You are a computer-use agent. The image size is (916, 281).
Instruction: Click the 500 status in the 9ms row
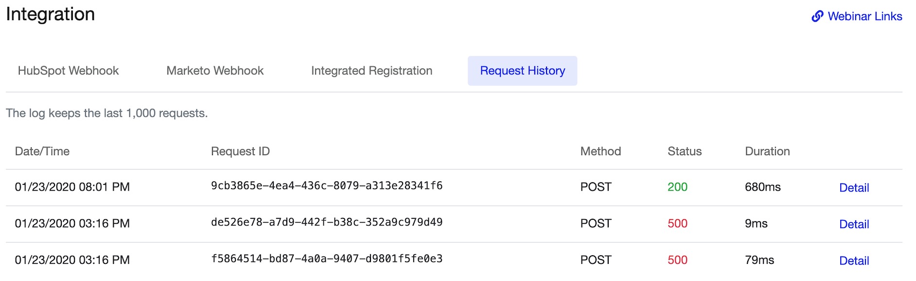point(677,224)
